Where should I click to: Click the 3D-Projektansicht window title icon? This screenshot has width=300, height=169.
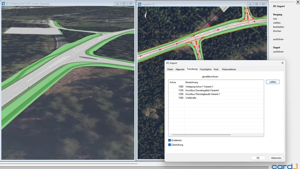[x=4, y=4]
